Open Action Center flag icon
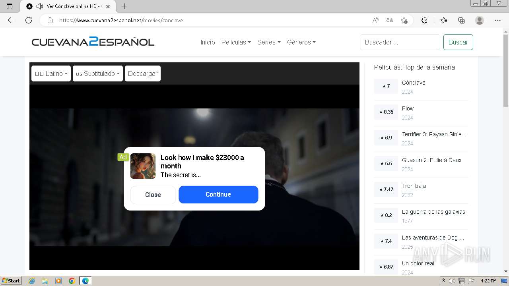Screen dimensions: 509x286 pyautogui.click(x=471, y=281)
